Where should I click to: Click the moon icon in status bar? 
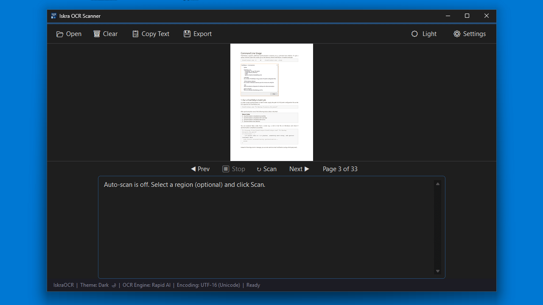pos(114,285)
